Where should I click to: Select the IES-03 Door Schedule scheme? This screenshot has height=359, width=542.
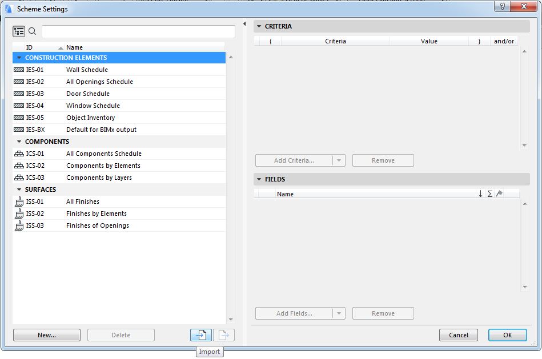click(119, 94)
